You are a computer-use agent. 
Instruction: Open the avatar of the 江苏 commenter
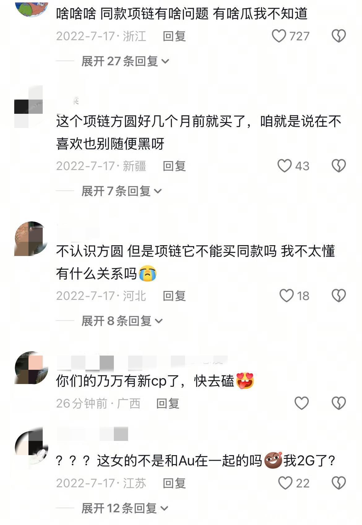[x=31, y=448]
